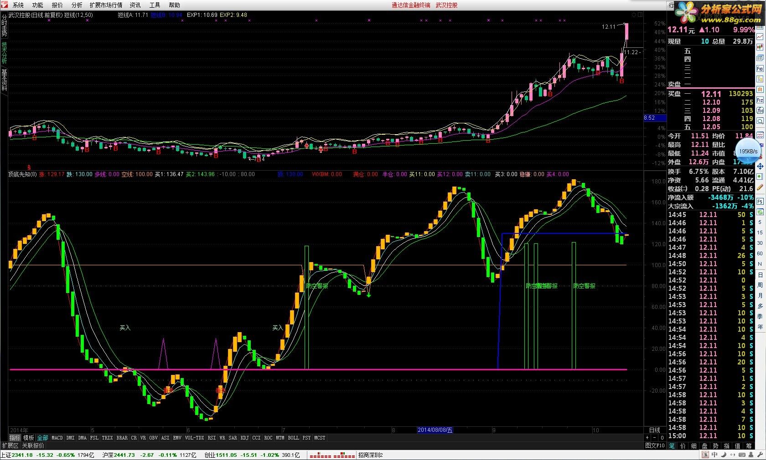766x460 pixels.
Task: Select the 周 weekly period button
Action: click(760, 285)
